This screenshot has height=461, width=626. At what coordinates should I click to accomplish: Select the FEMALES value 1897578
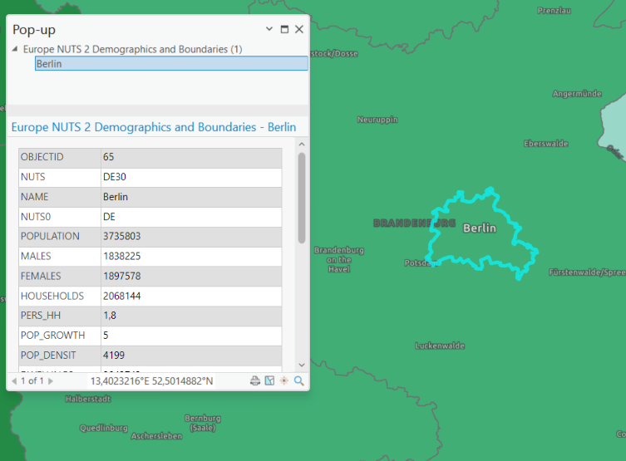click(121, 276)
